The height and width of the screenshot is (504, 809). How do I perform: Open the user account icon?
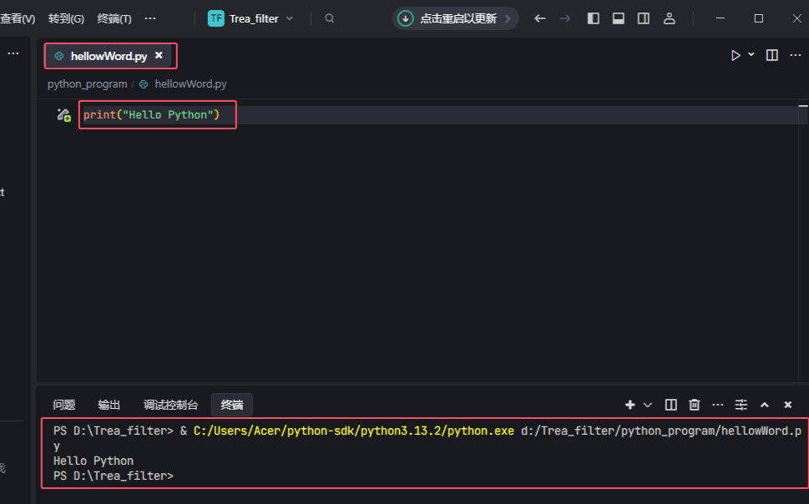point(670,18)
